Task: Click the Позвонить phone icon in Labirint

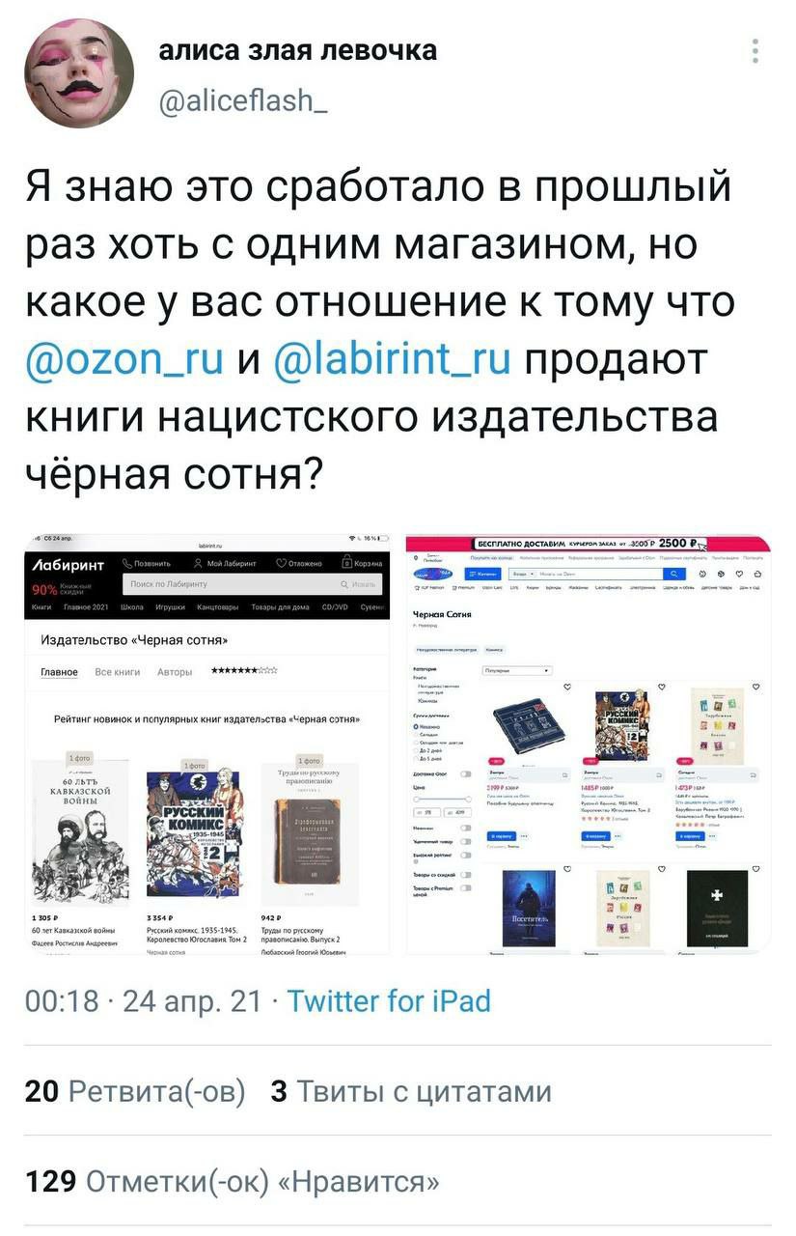Action: (127, 563)
